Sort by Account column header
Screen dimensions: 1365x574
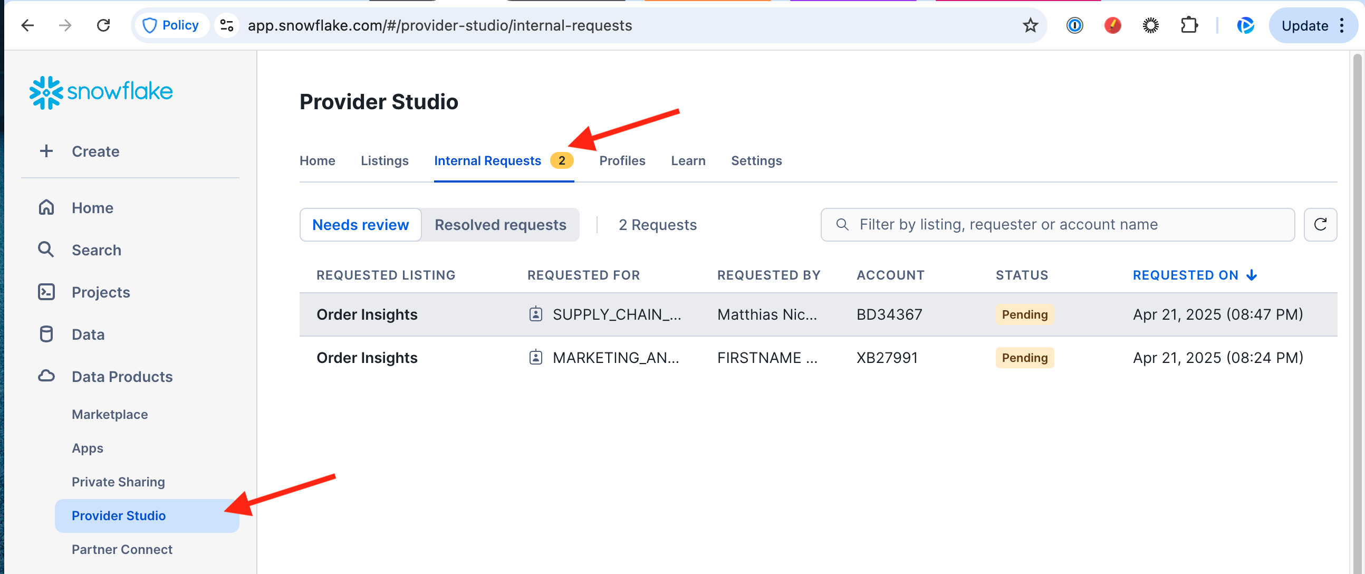coord(890,275)
